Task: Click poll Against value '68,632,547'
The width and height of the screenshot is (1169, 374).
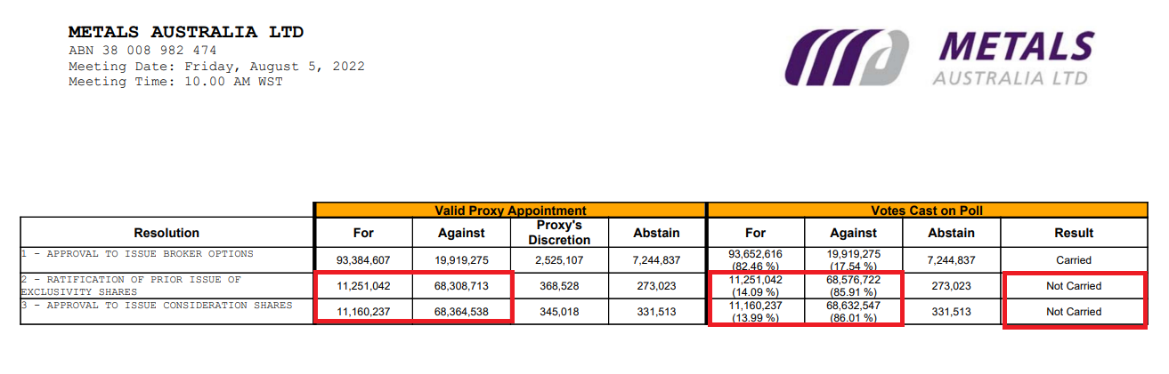Action: tap(853, 306)
